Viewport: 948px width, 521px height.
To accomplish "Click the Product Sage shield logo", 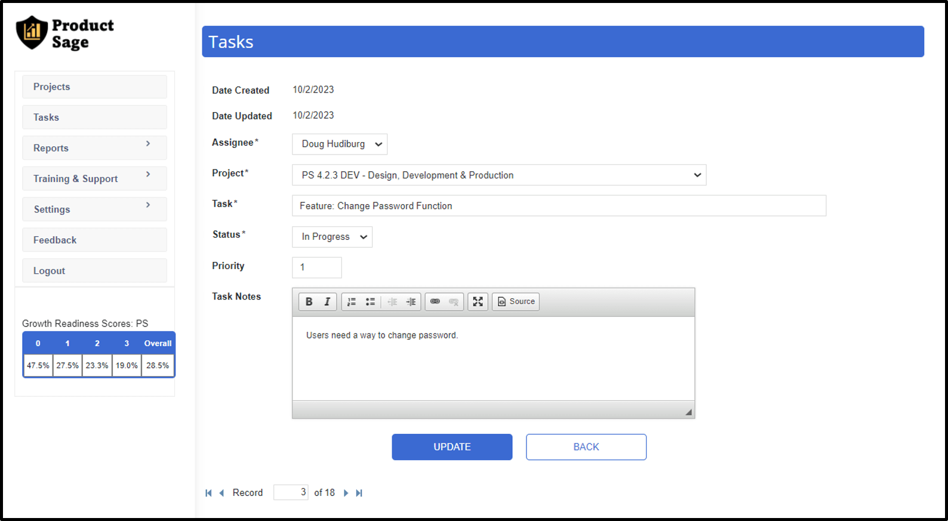I will (x=32, y=33).
